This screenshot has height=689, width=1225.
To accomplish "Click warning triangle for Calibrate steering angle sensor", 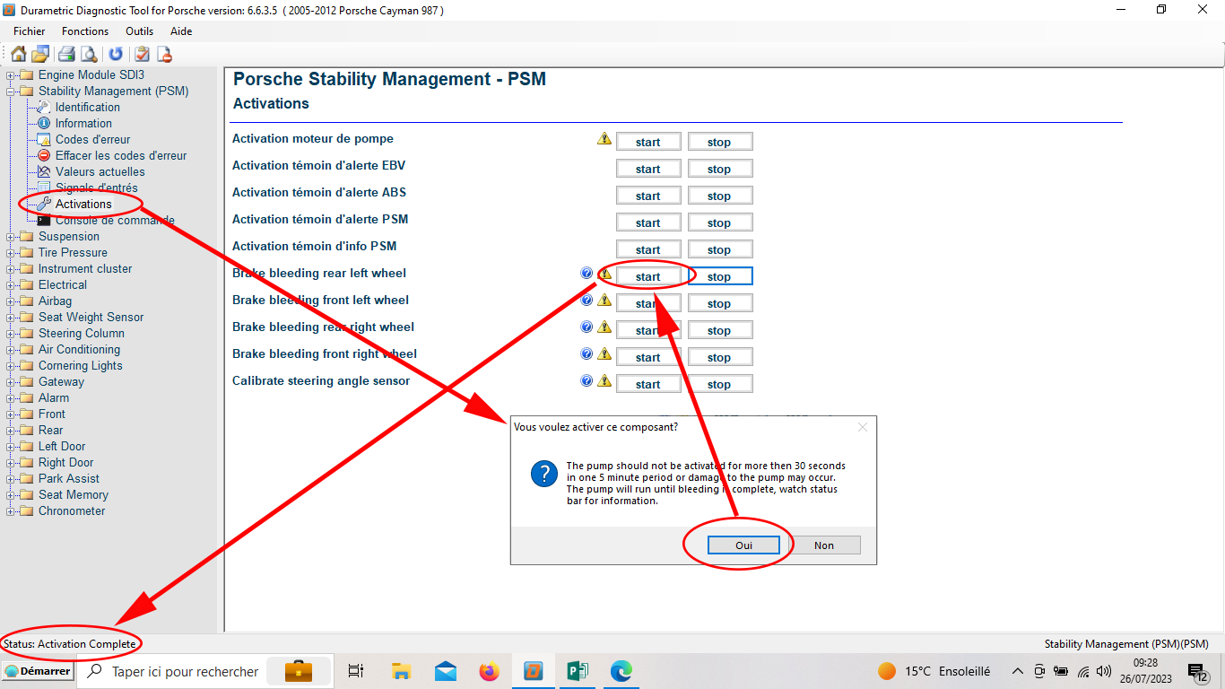I will [x=604, y=381].
